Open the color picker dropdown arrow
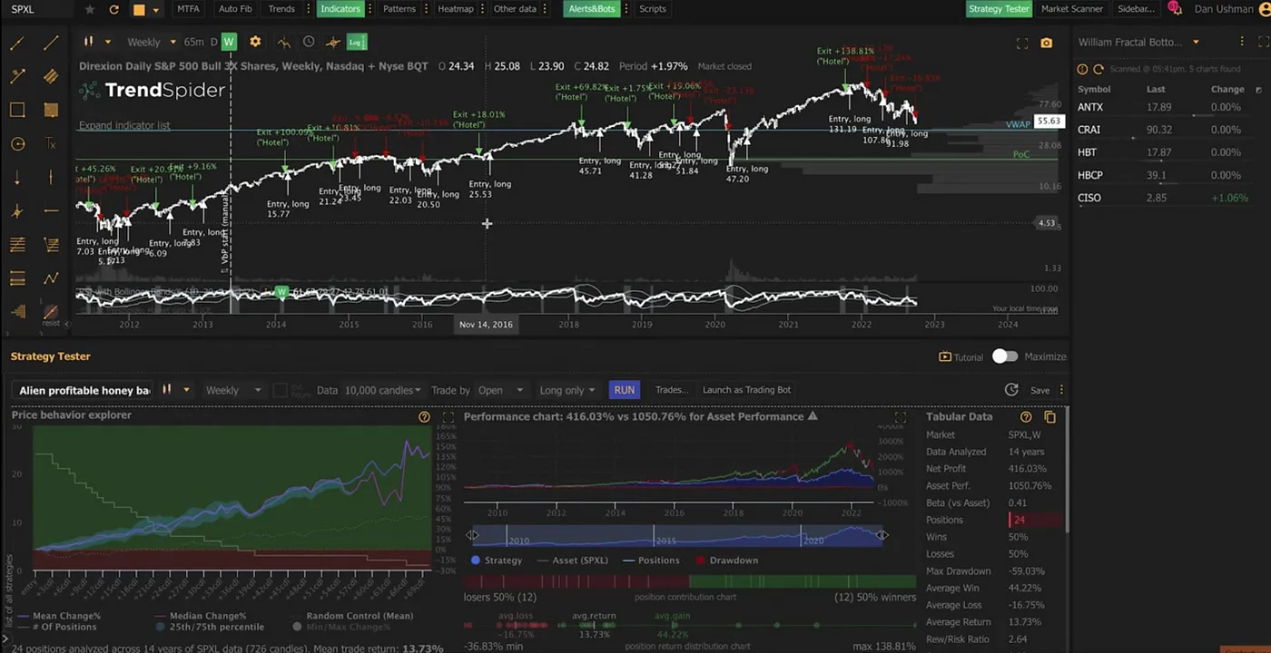The height and width of the screenshot is (653, 1271). coord(156,10)
